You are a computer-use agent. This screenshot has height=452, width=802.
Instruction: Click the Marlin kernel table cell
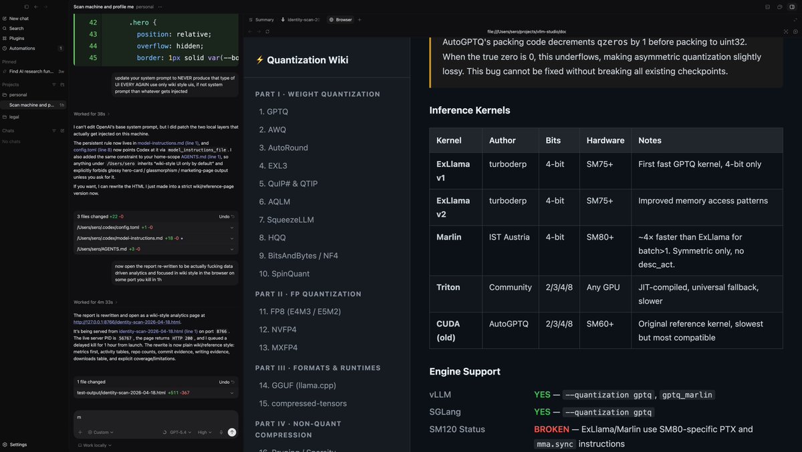coord(455,250)
